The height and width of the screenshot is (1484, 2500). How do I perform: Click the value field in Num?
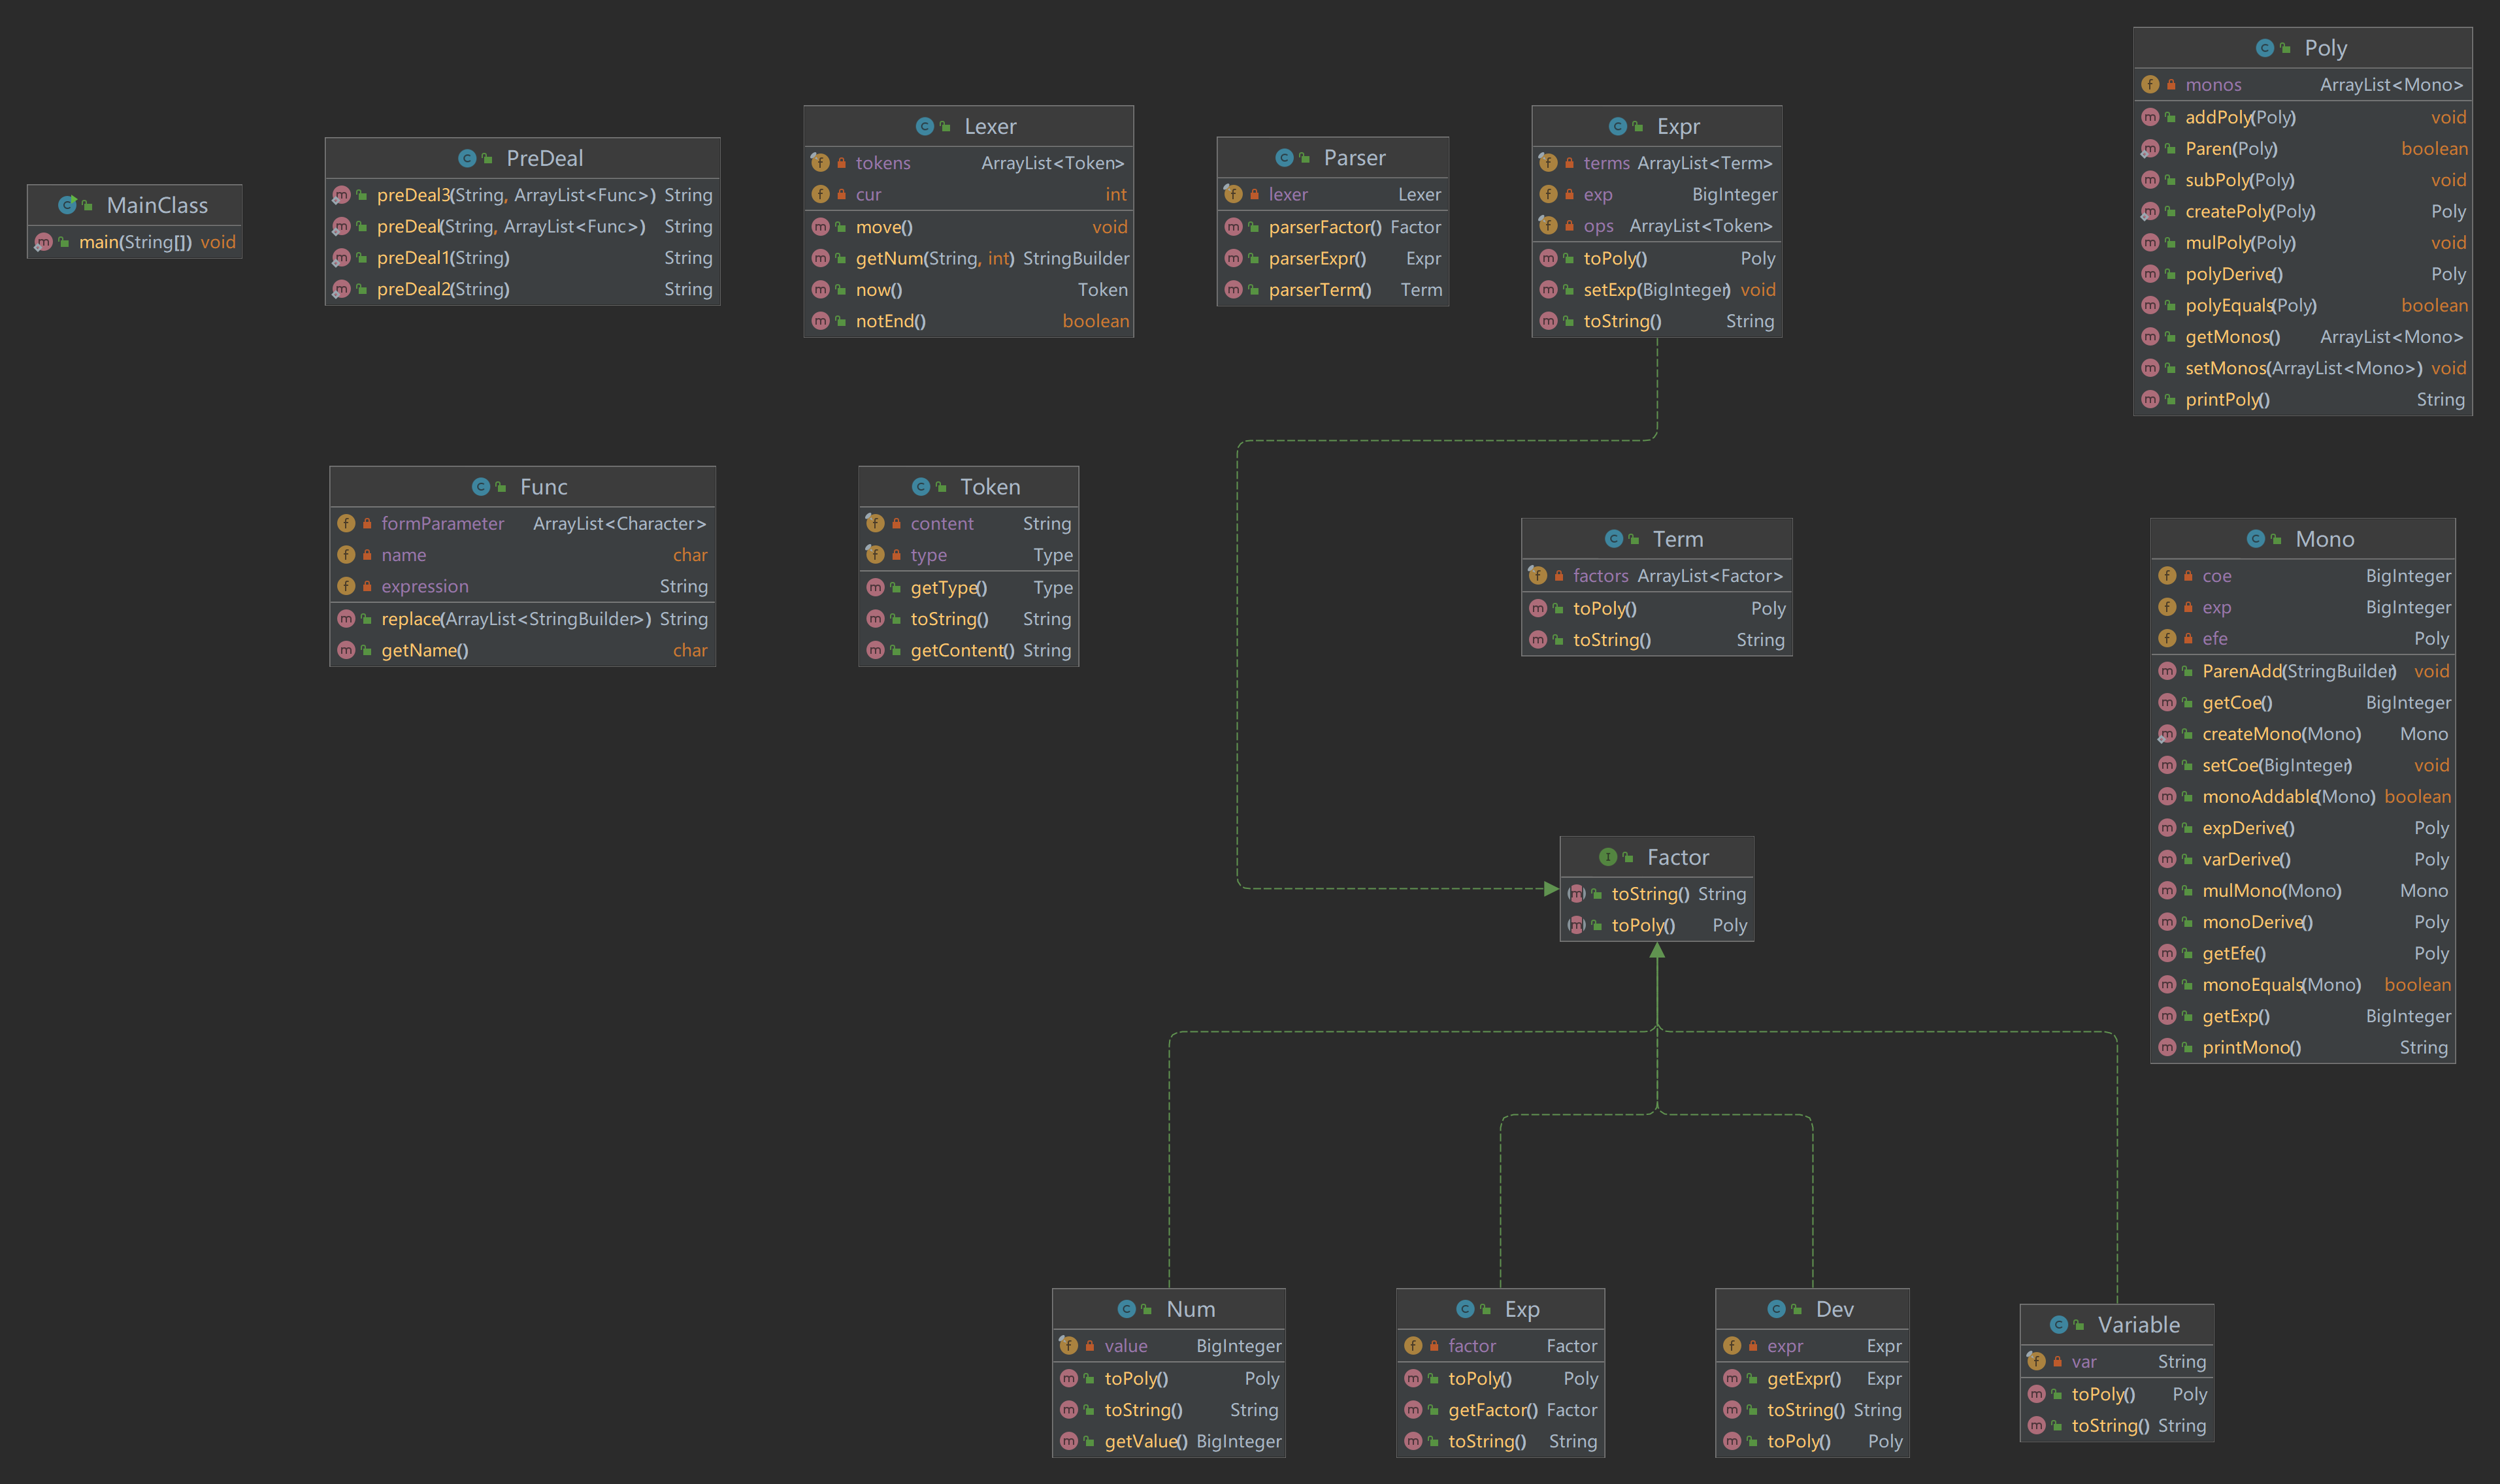(1168, 1346)
